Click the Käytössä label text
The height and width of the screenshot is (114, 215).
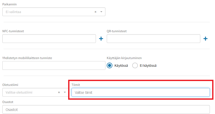[121, 66]
